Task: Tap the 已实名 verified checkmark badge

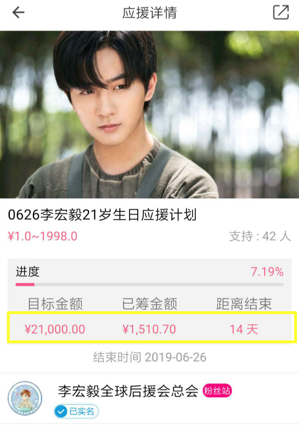Action: pyautogui.click(x=76, y=411)
